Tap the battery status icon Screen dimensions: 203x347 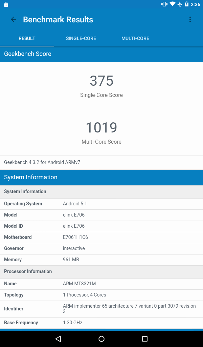187,4
